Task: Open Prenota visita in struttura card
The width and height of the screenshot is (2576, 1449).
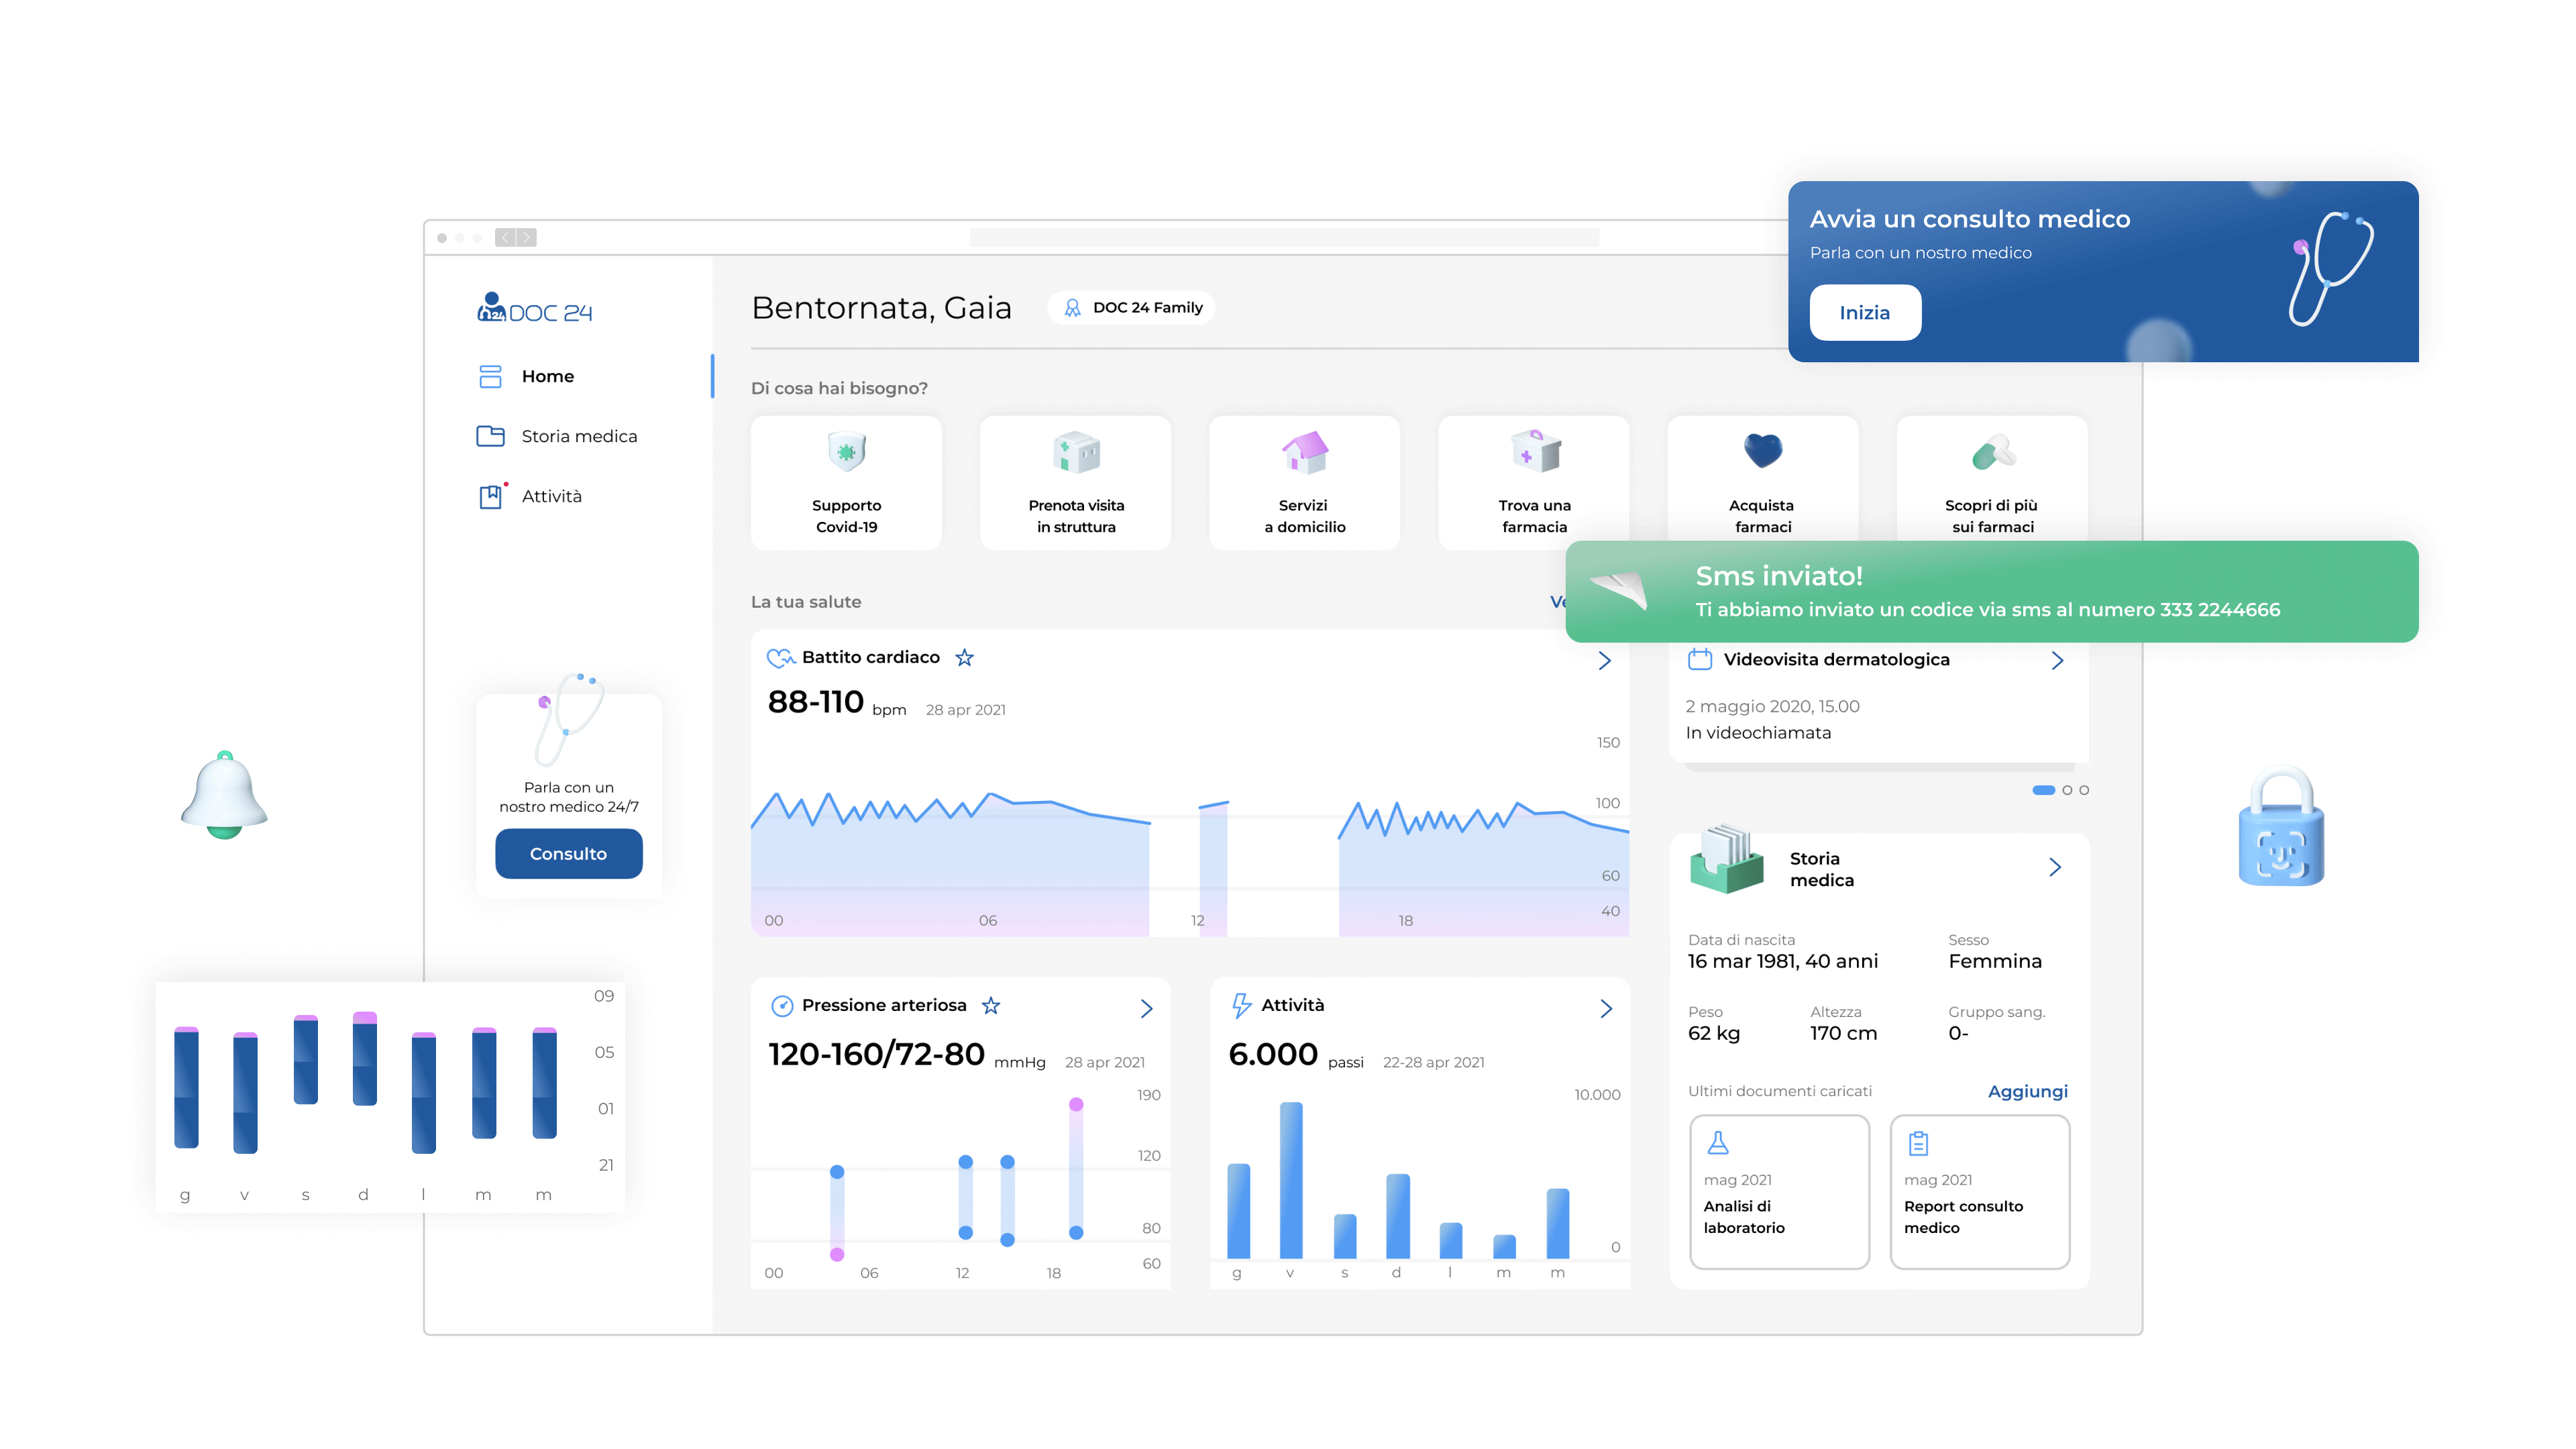Action: [1075, 483]
